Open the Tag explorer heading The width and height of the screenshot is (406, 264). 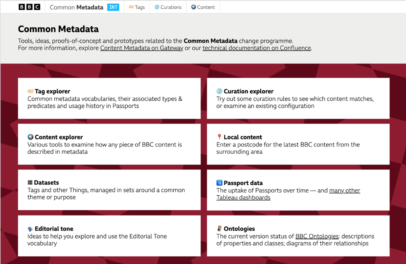click(52, 91)
